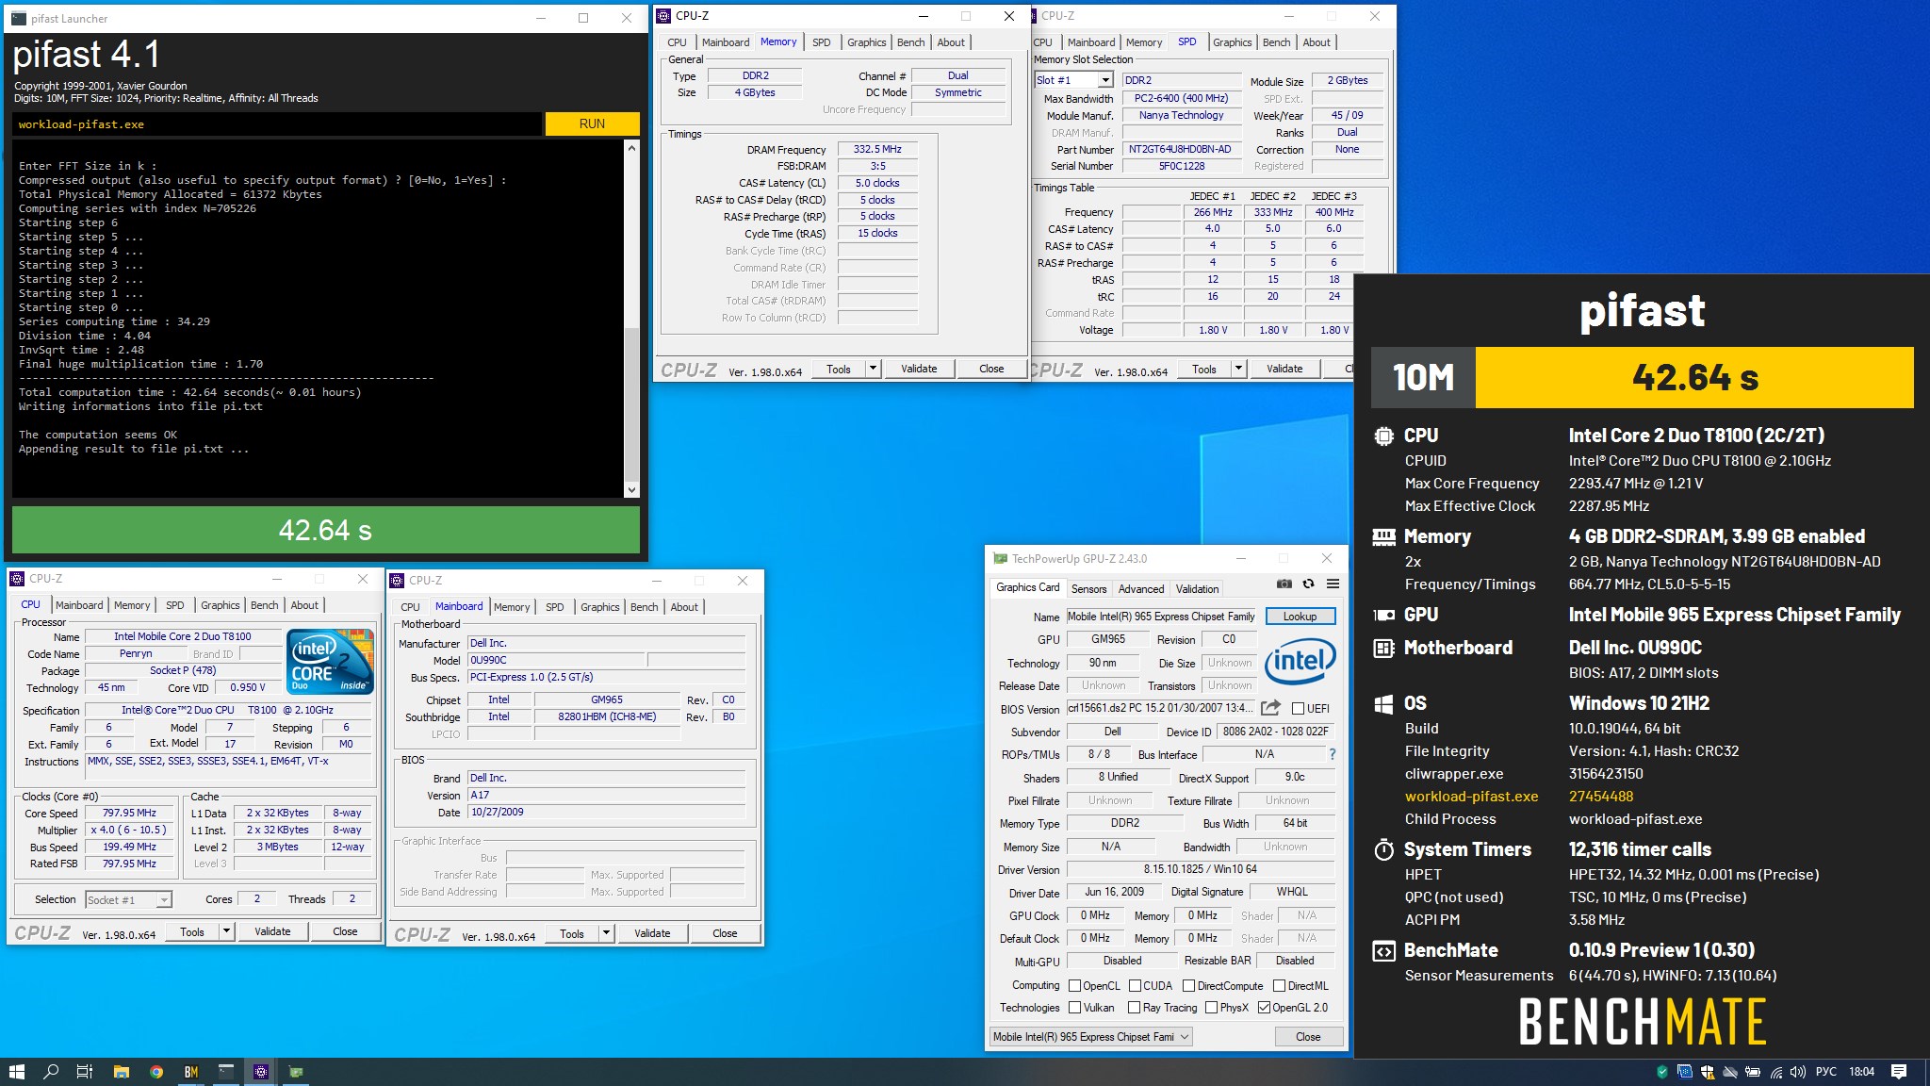
Task: Click the GPU-Z title bar icon
Action: click(x=1000, y=558)
